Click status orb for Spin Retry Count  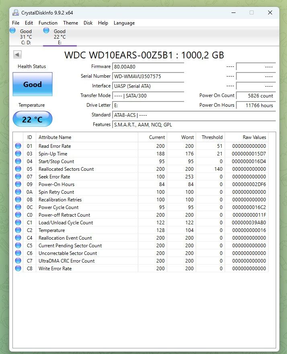point(18,192)
